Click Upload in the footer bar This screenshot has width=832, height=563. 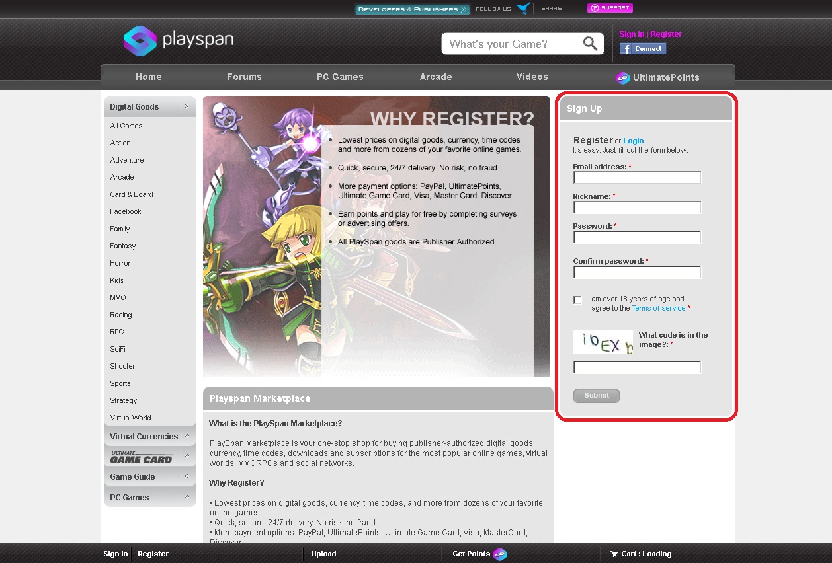point(324,554)
